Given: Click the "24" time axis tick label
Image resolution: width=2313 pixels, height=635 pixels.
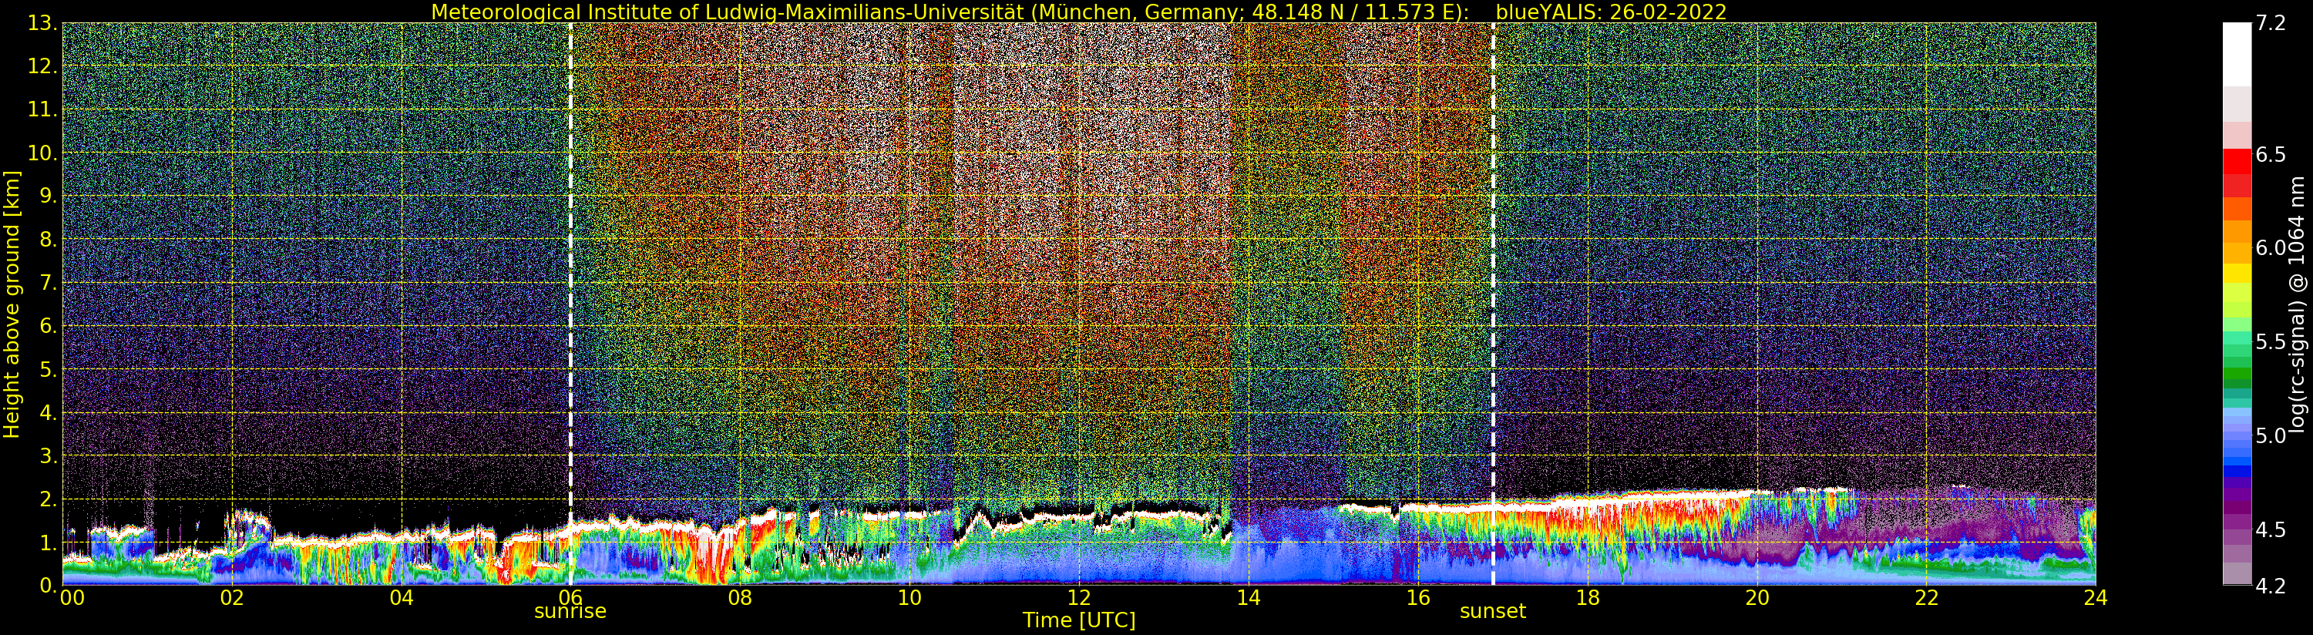Looking at the screenshot, I should [2096, 597].
